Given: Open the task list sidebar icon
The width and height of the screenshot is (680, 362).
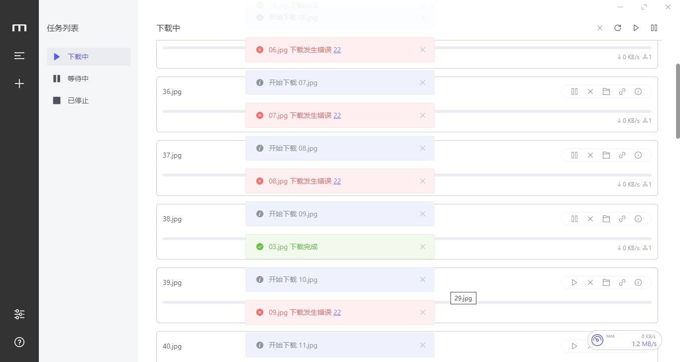Looking at the screenshot, I should coord(19,56).
